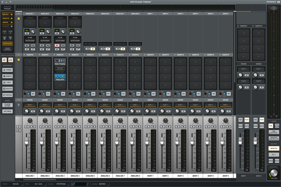Click the horizontal channel scrollbar
The height and width of the screenshot is (187, 281).
(40, 180)
